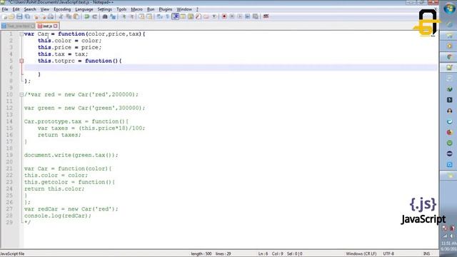The image size is (457, 257).
Task: Open the Plugins menu
Action: (166, 9)
